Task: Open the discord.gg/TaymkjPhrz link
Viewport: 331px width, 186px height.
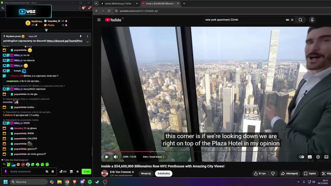Action: coord(64,41)
